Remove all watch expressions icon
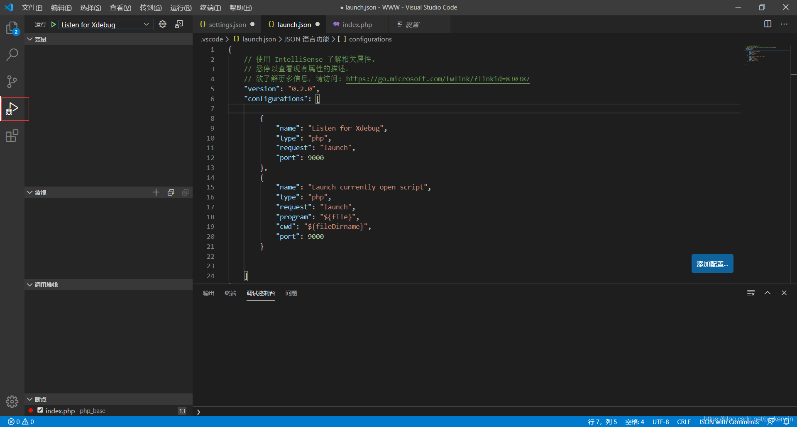 pos(185,192)
